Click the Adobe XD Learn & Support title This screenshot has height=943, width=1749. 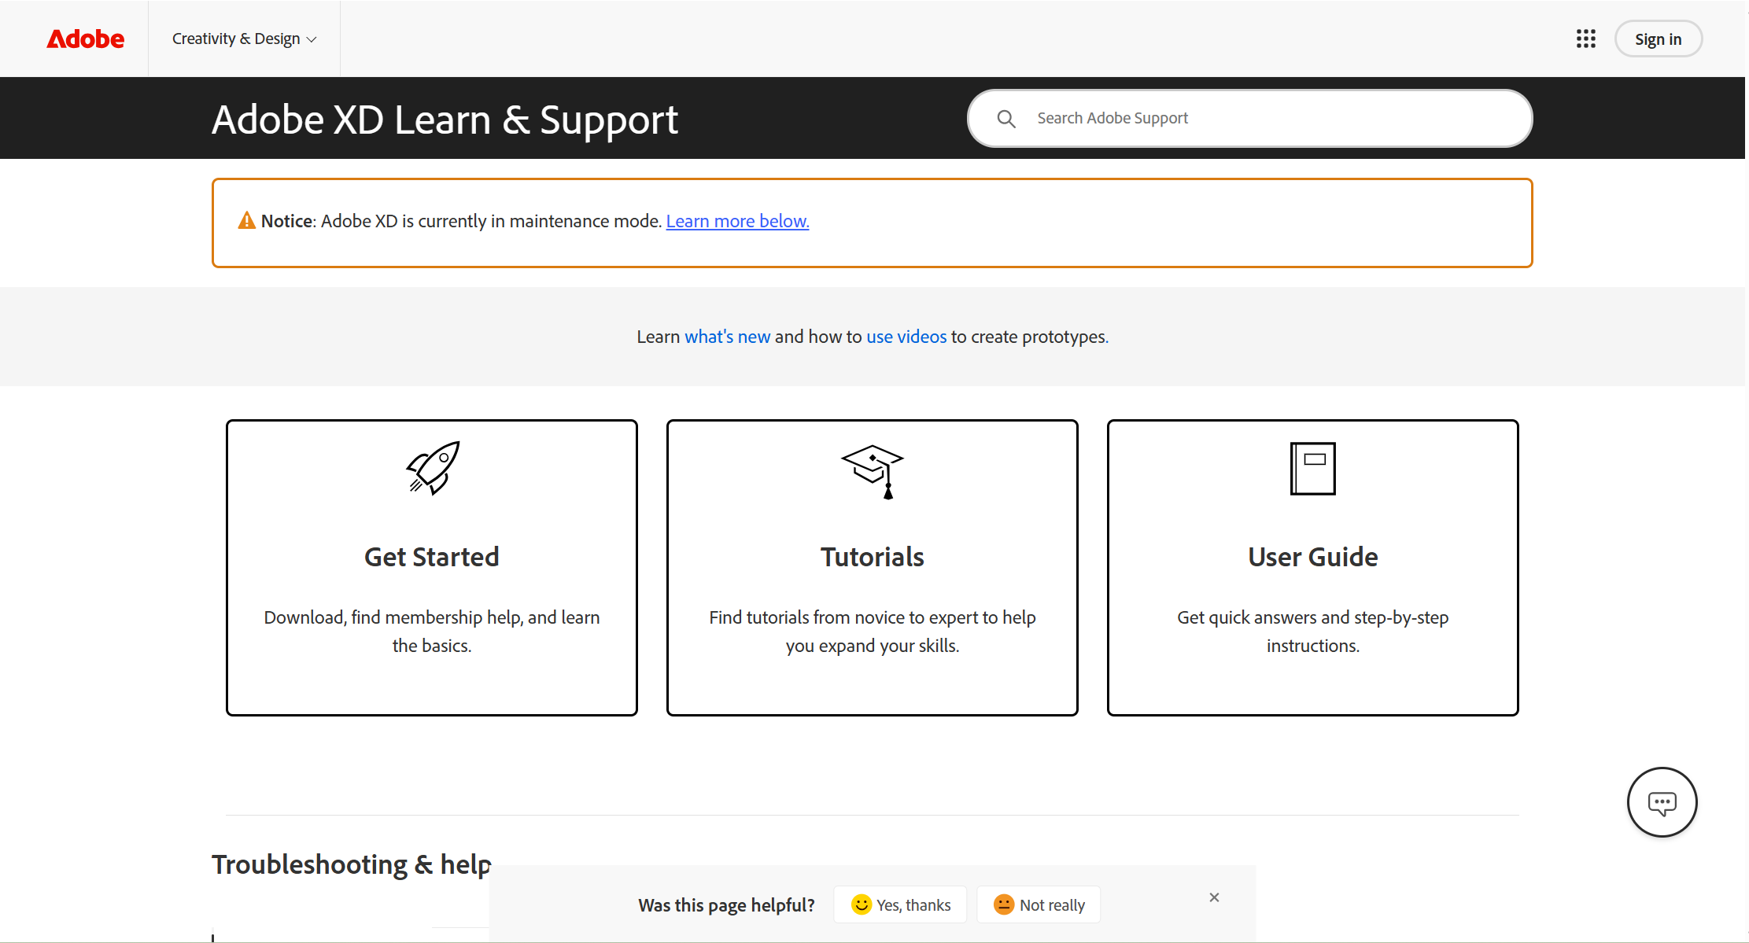coord(445,120)
